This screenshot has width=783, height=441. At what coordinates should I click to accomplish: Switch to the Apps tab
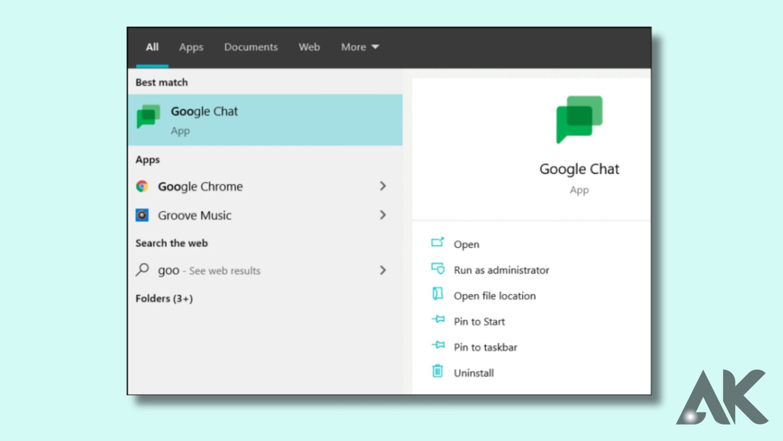191,47
